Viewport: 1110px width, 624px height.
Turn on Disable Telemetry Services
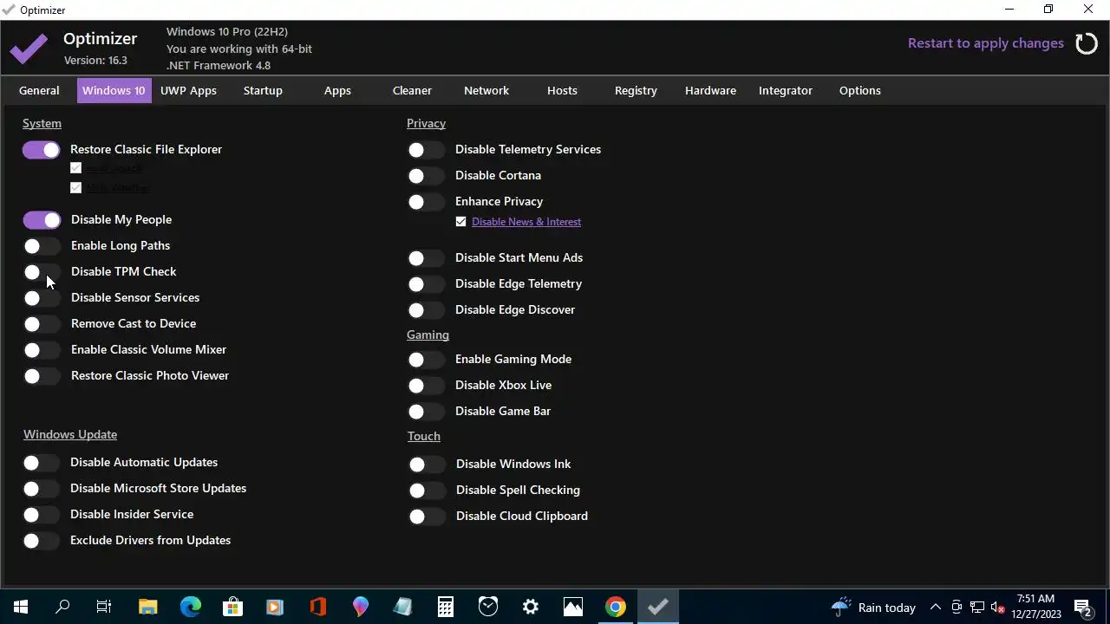tap(426, 150)
